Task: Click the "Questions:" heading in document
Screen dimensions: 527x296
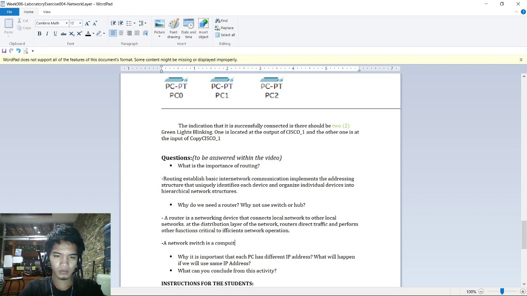Action: (177, 157)
